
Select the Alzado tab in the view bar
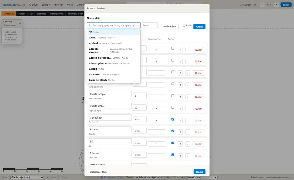coord(22,14)
